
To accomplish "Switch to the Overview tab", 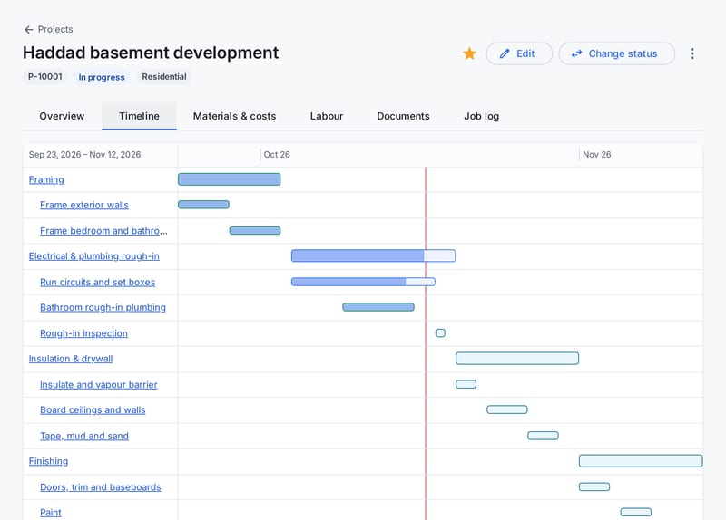I will [x=62, y=116].
